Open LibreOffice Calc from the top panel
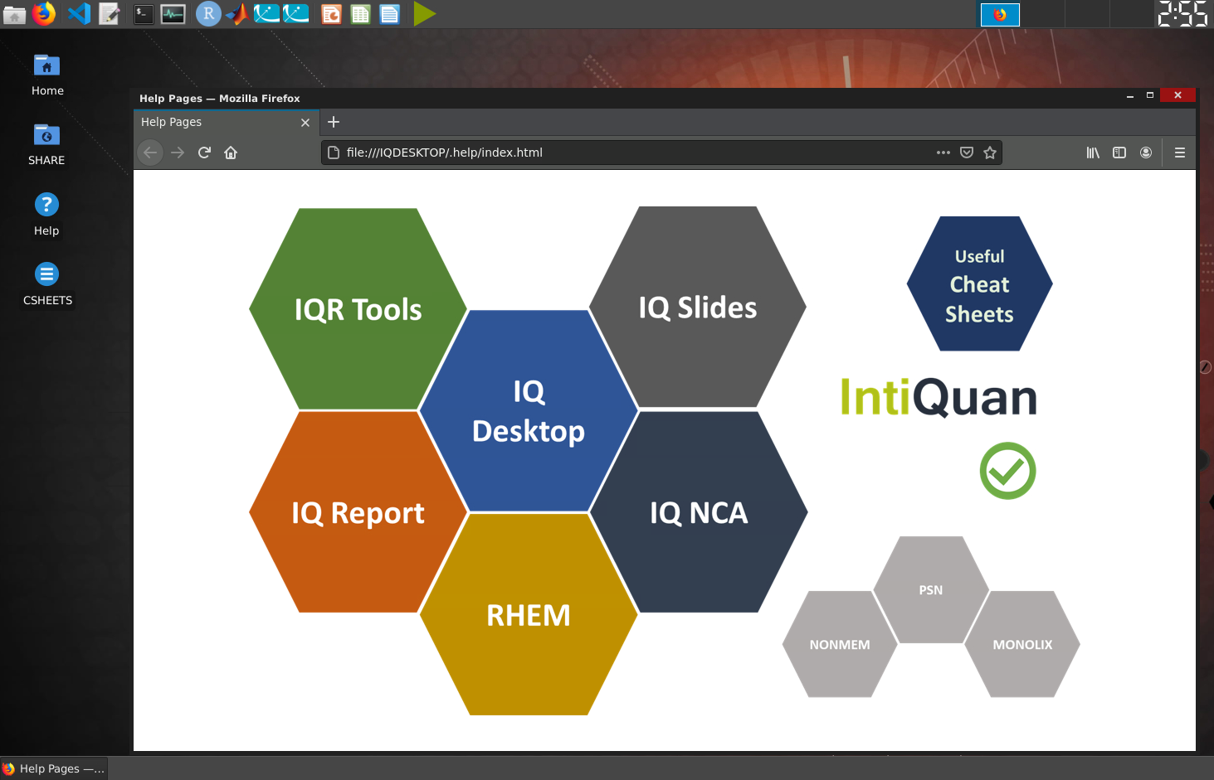The image size is (1214, 780). (360, 14)
